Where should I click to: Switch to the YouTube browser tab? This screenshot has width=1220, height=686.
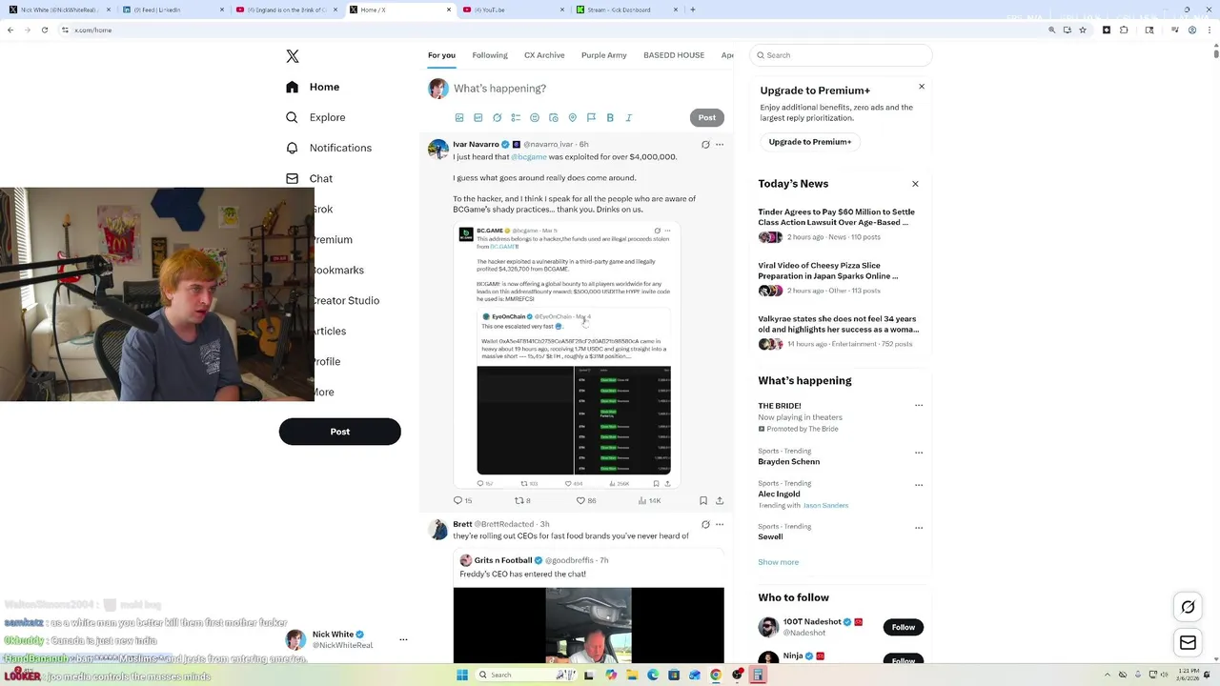click(515, 10)
